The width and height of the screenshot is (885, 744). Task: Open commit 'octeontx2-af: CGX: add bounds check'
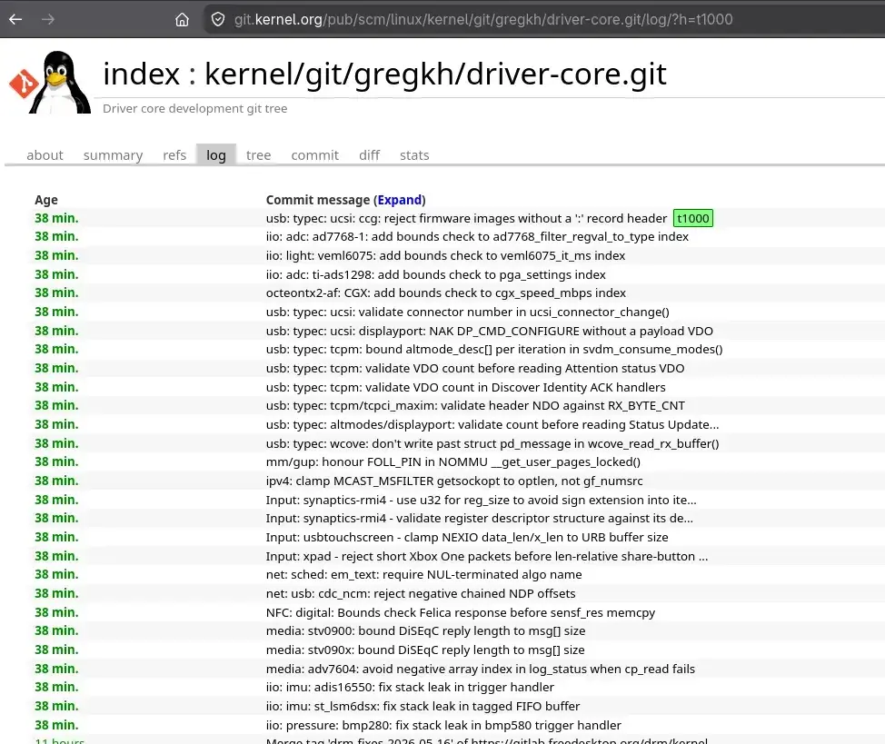(x=446, y=293)
